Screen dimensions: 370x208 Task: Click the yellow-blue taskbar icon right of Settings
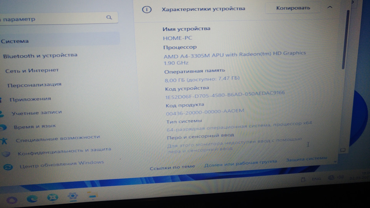point(92,196)
